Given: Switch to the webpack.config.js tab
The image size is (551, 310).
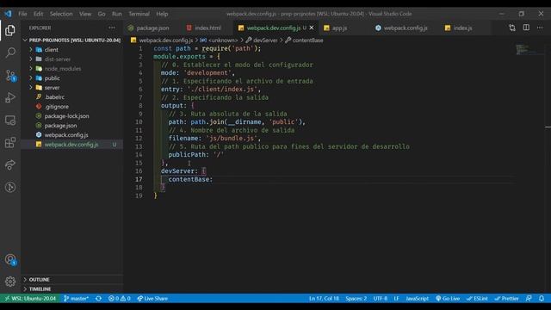Looking at the screenshot, I should (x=406, y=28).
